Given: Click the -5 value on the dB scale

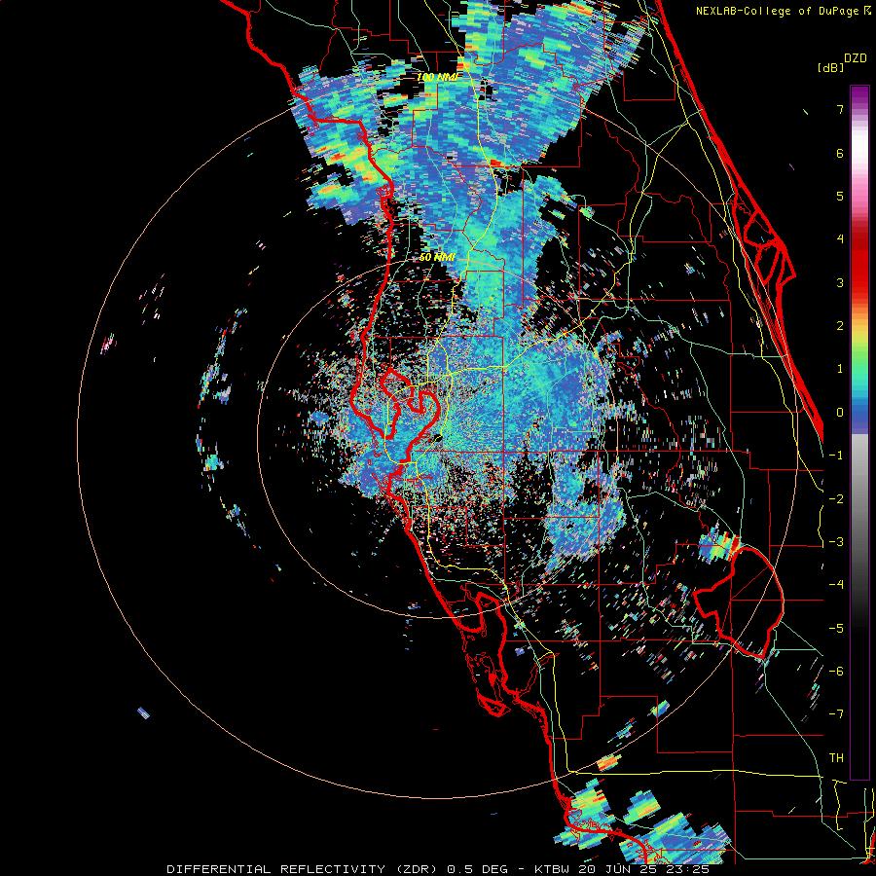Looking at the screenshot, I should [x=836, y=629].
